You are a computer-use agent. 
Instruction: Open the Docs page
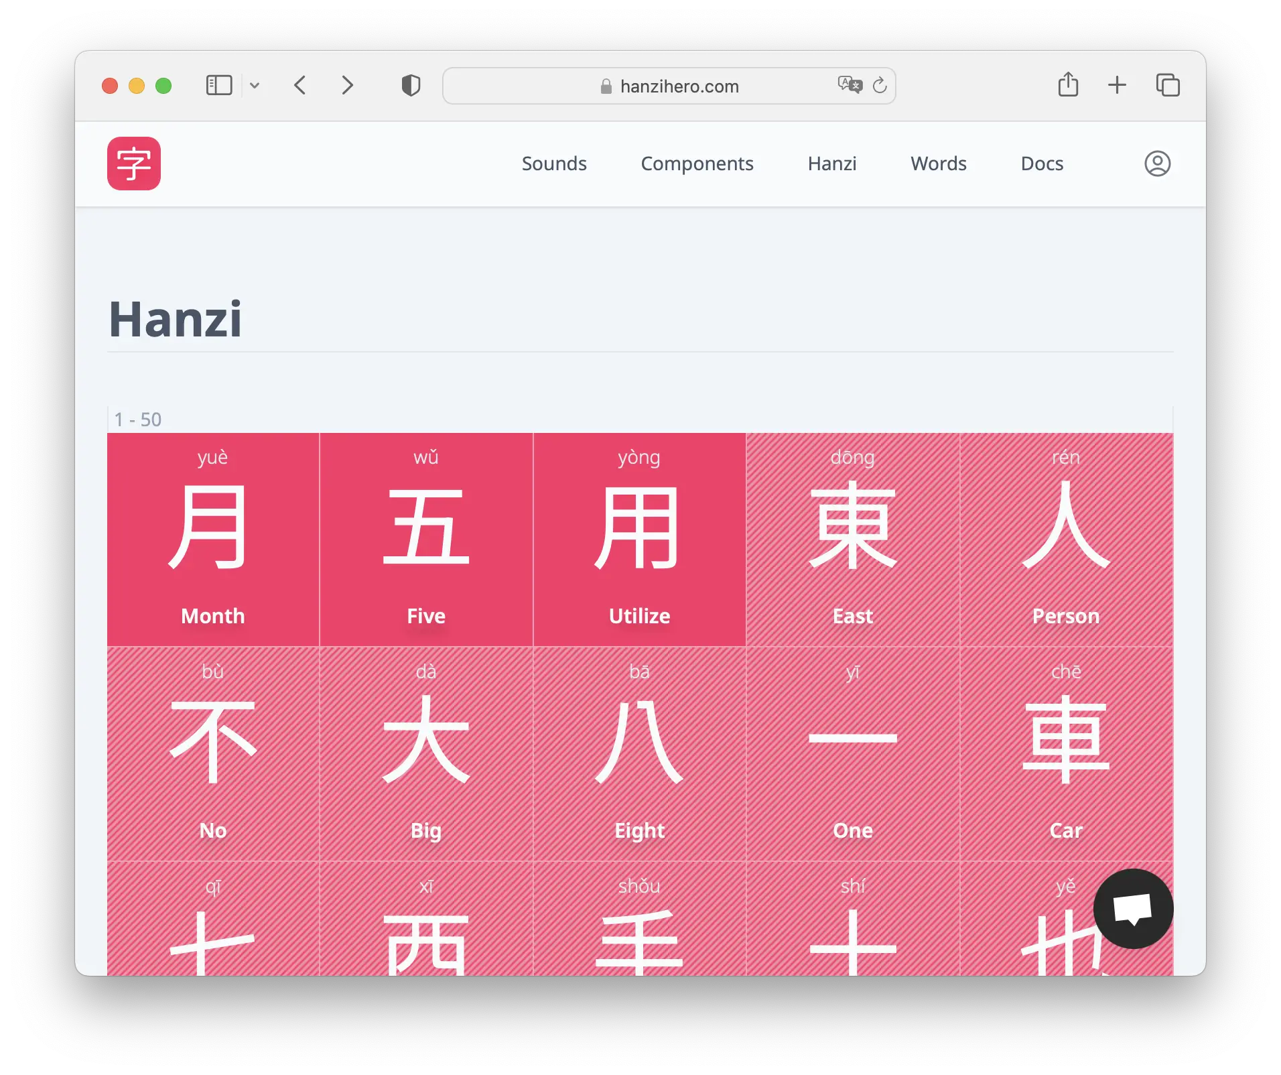[1042, 163]
